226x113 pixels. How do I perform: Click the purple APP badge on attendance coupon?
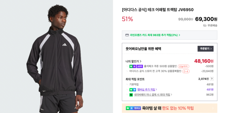140,66
